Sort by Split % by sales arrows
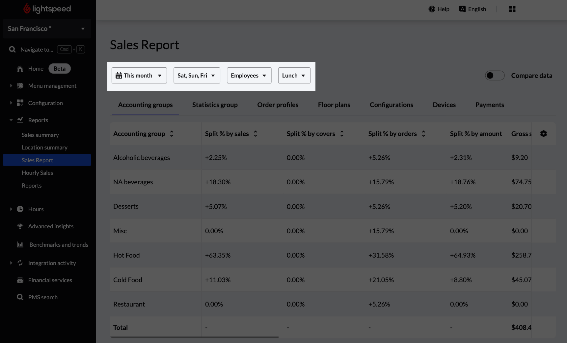567x343 pixels. pos(256,134)
